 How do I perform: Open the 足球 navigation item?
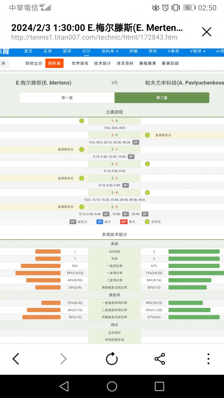47,51
